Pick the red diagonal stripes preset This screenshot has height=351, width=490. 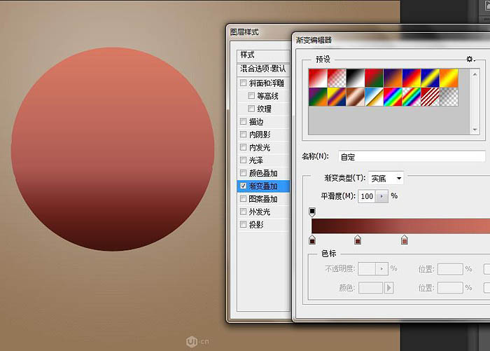coord(430,95)
